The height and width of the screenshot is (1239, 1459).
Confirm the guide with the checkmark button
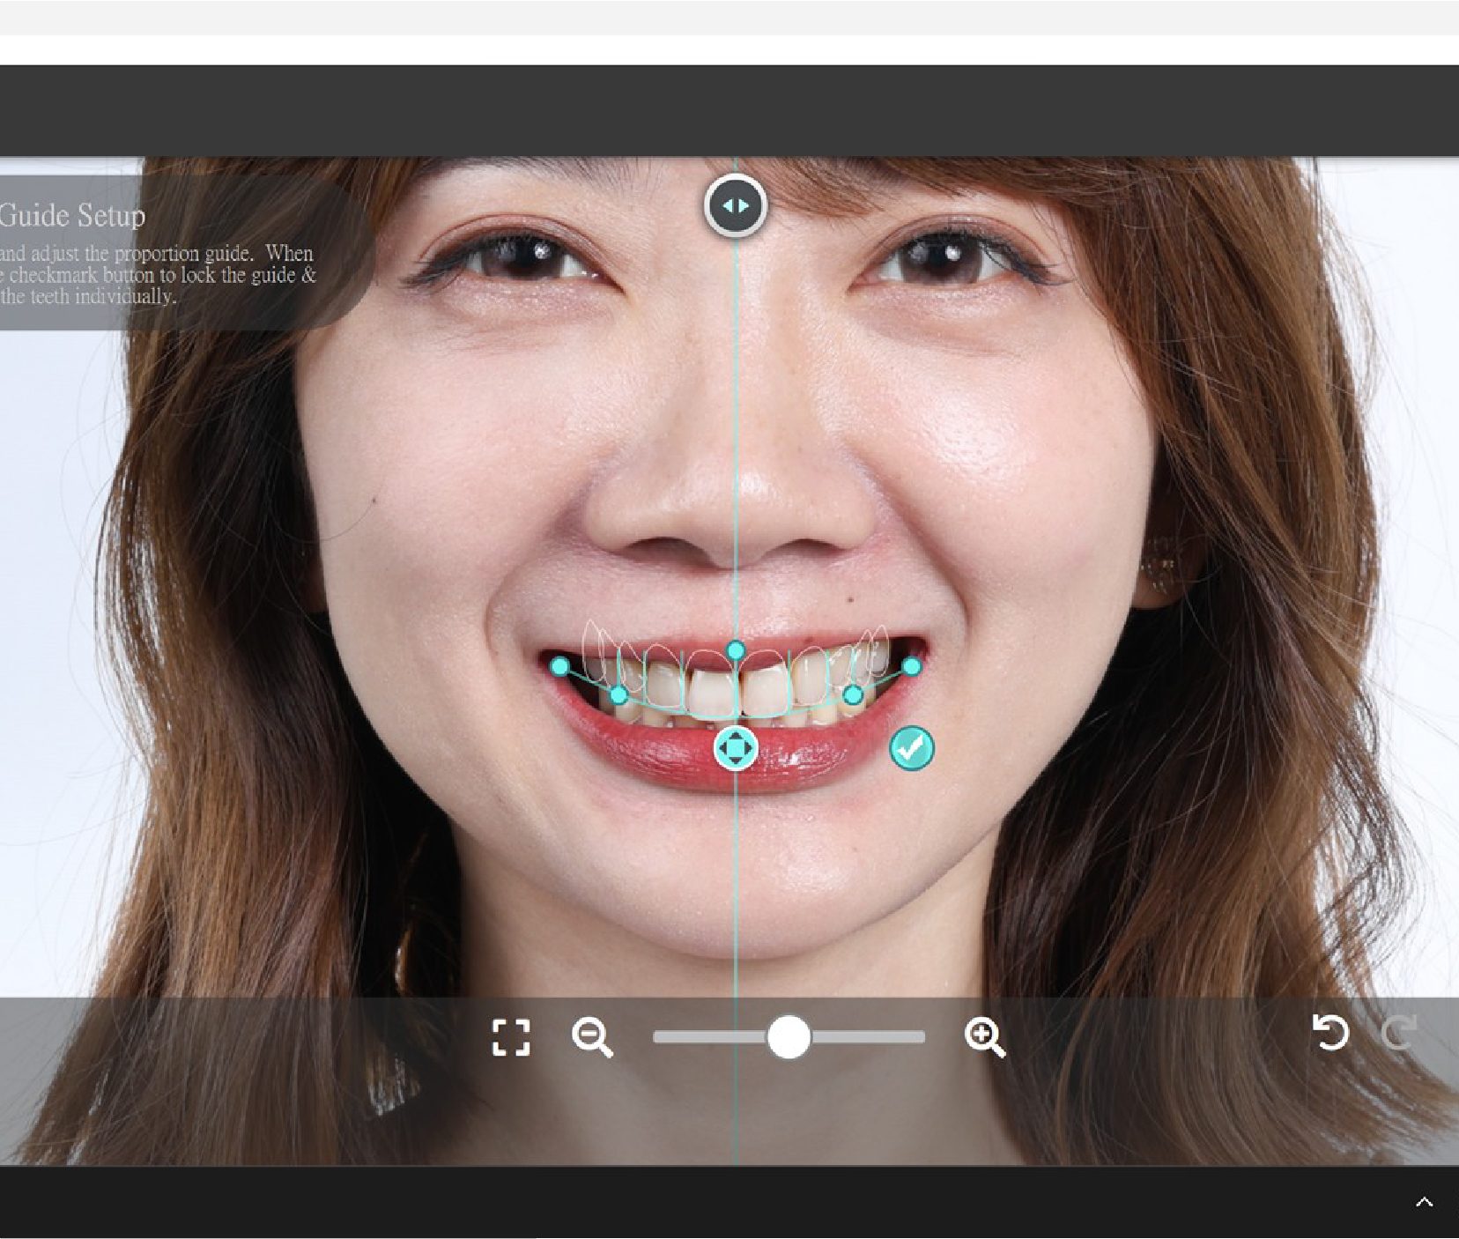pos(912,748)
